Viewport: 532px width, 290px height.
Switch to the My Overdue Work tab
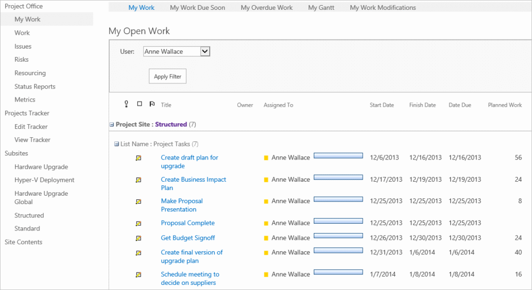click(x=267, y=8)
